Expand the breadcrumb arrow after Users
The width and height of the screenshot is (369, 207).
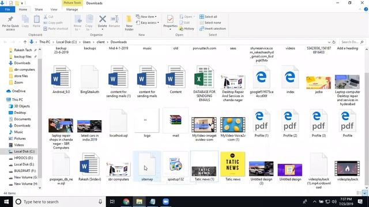pyautogui.click(x=93, y=42)
